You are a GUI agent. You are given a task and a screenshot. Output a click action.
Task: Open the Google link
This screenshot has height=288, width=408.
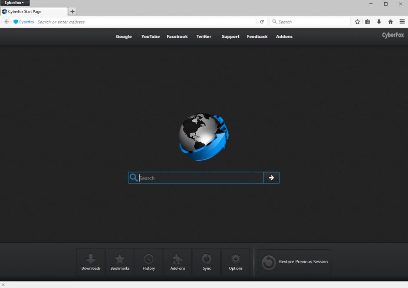pos(124,37)
